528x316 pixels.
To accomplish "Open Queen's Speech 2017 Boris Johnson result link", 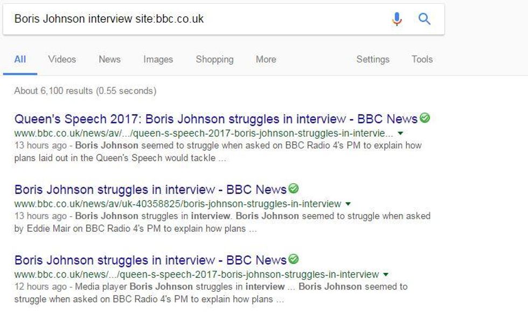I will (x=216, y=119).
